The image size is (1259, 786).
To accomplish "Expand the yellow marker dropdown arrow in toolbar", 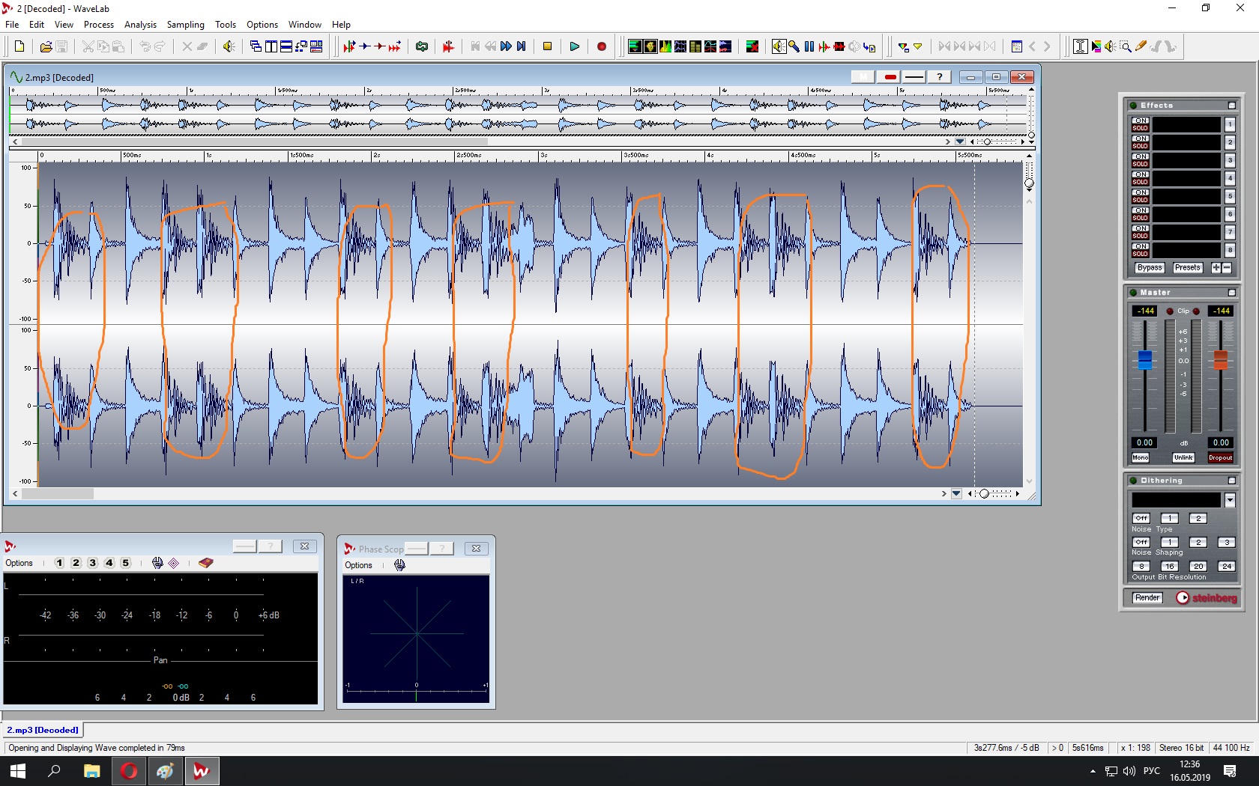I will (x=918, y=46).
